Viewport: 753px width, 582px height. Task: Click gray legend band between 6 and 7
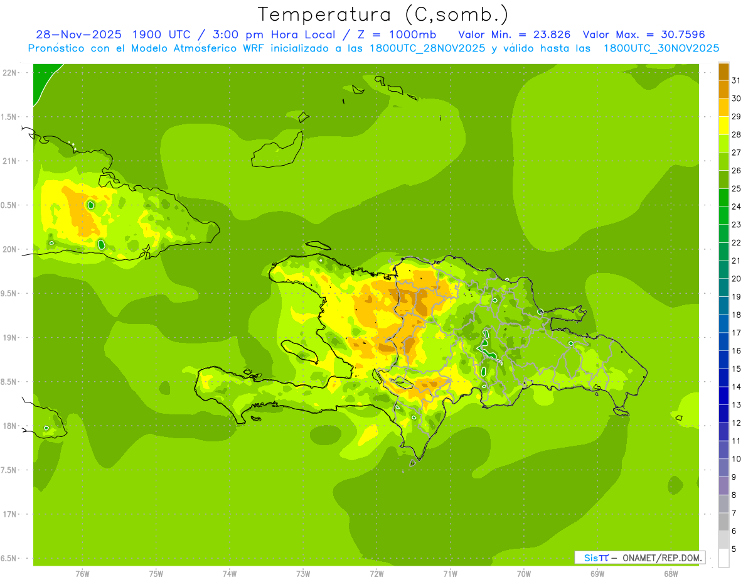724,522
